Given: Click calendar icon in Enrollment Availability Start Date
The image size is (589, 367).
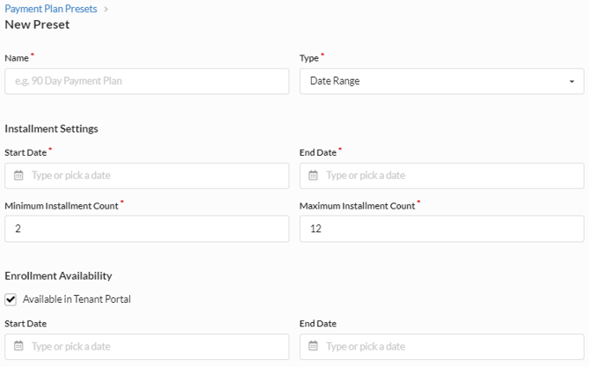Looking at the screenshot, I should click(18, 347).
